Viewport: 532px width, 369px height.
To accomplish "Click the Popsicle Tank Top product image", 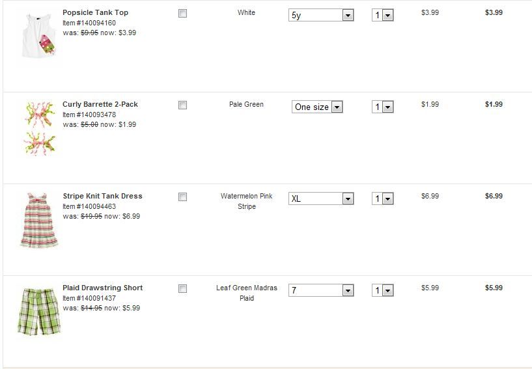I will point(38,35).
